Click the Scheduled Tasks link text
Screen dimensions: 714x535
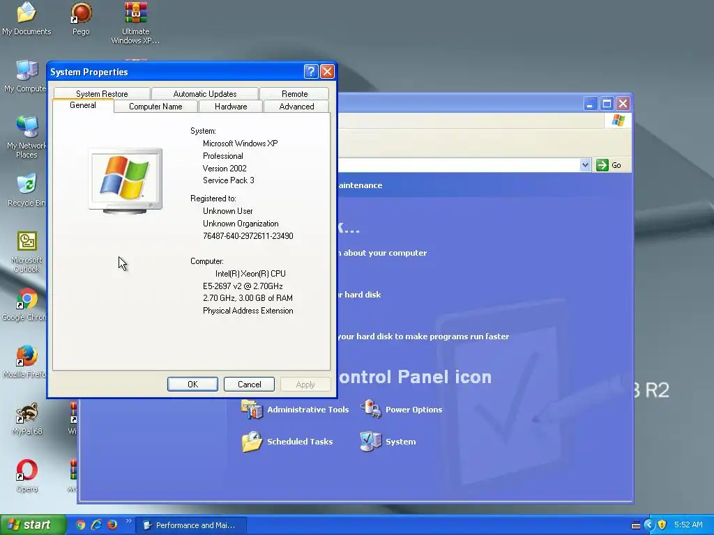[300, 442]
